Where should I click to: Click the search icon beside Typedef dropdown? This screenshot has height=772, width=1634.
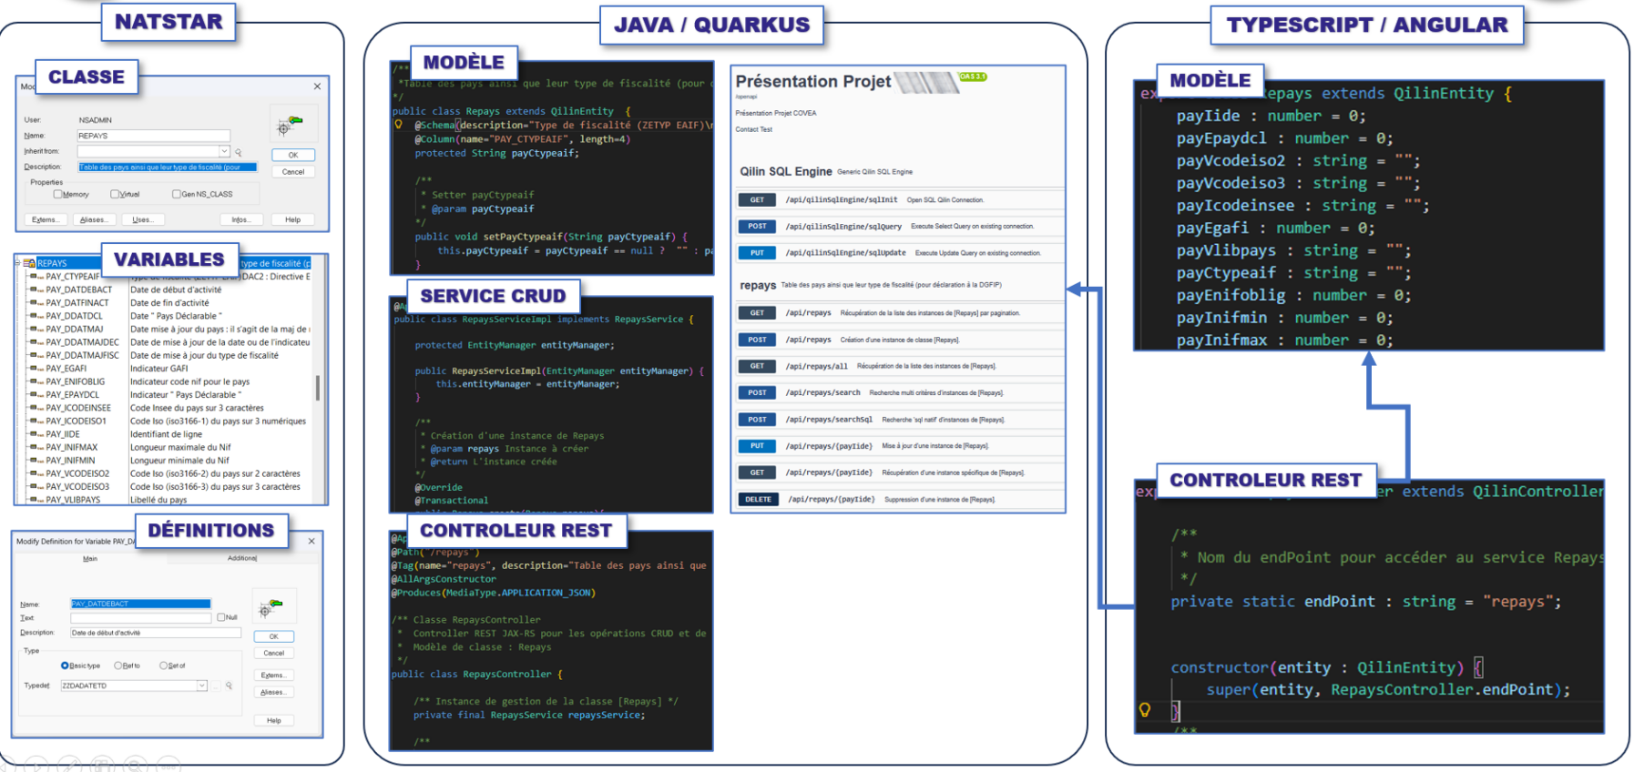229,686
